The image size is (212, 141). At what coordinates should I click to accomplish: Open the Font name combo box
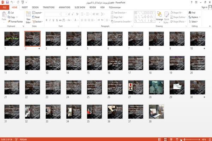coord(53,14)
